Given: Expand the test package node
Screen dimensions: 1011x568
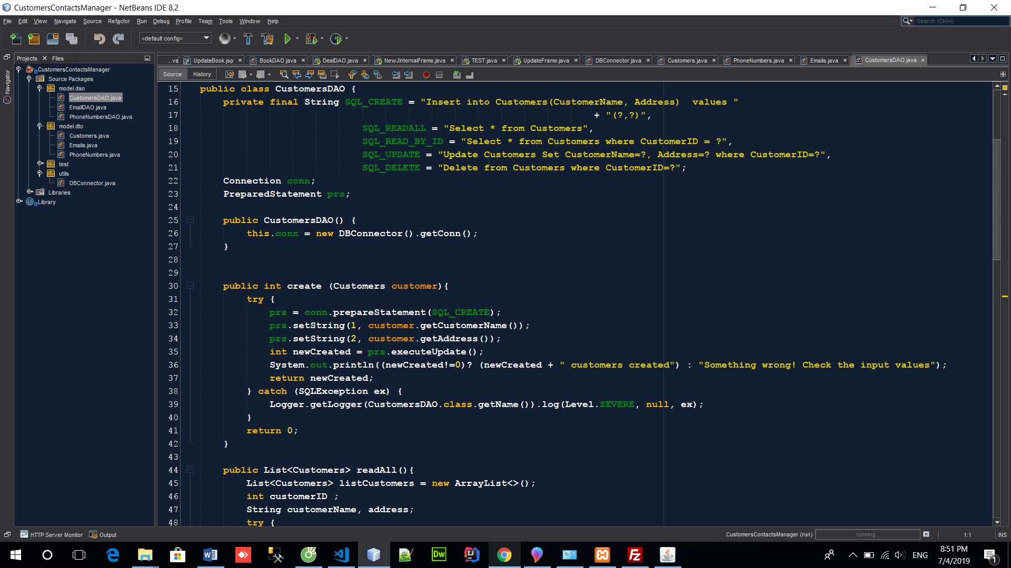Looking at the screenshot, I should click(40, 164).
